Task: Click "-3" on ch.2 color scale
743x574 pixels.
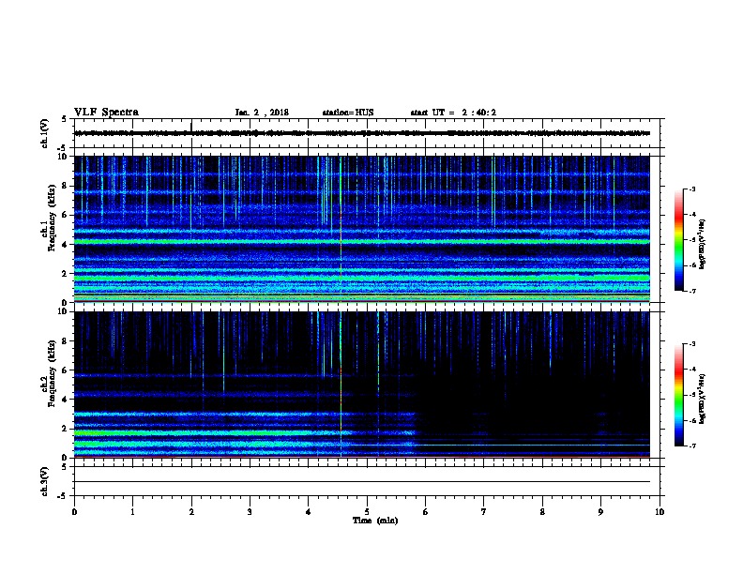Action: [692, 344]
